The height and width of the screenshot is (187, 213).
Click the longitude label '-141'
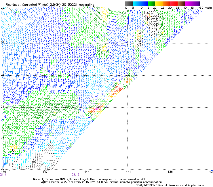pos(128,172)
